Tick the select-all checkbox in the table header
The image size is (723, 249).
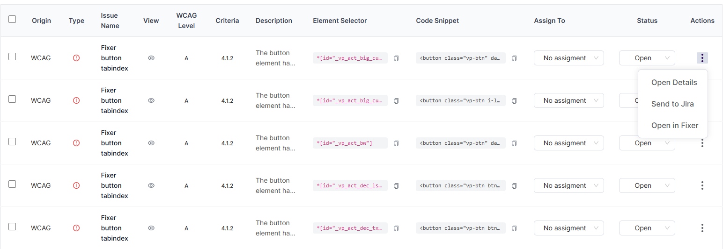click(12, 19)
